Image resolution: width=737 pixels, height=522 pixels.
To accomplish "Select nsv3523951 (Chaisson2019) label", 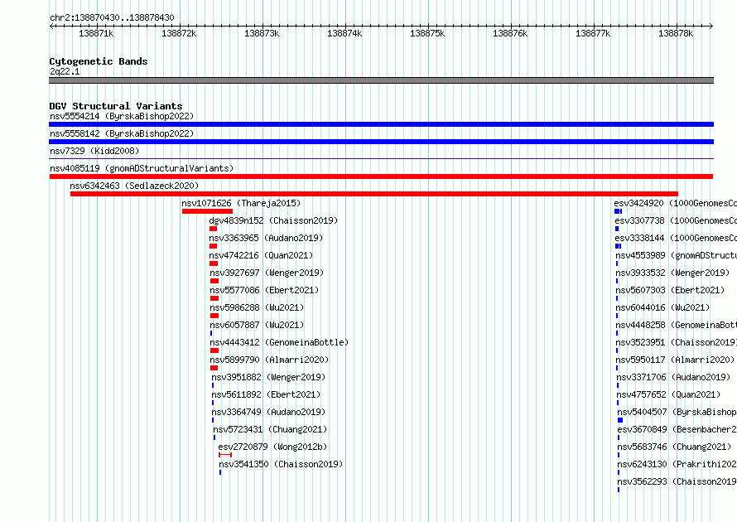I will click(x=677, y=342).
